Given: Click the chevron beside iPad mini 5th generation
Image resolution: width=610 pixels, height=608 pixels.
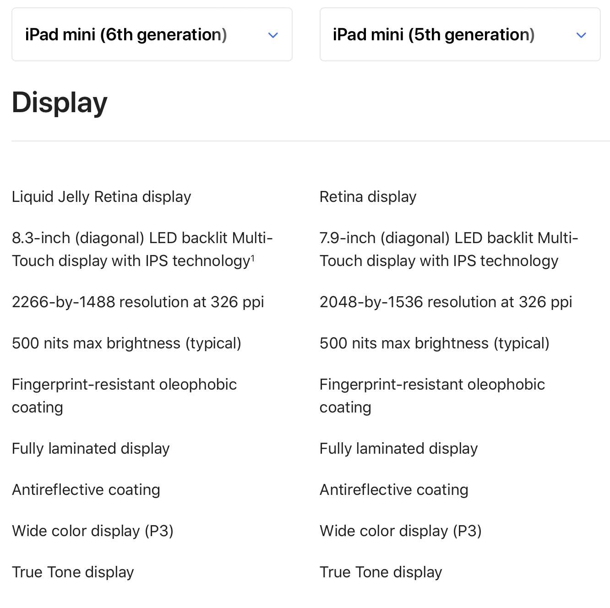Looking at the screenshot, I should [581, 35].
